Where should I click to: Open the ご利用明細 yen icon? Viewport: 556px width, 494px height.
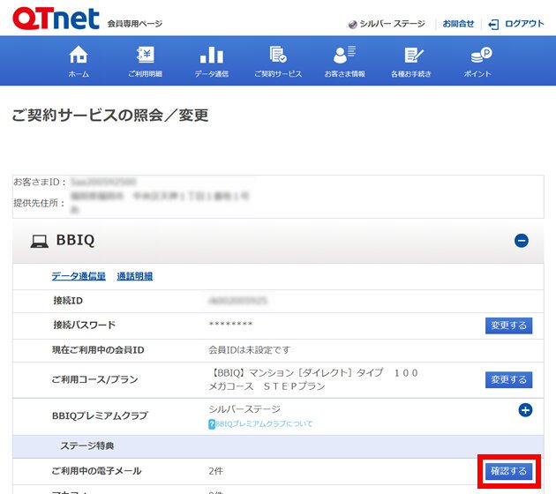click(x=145, y=56)
